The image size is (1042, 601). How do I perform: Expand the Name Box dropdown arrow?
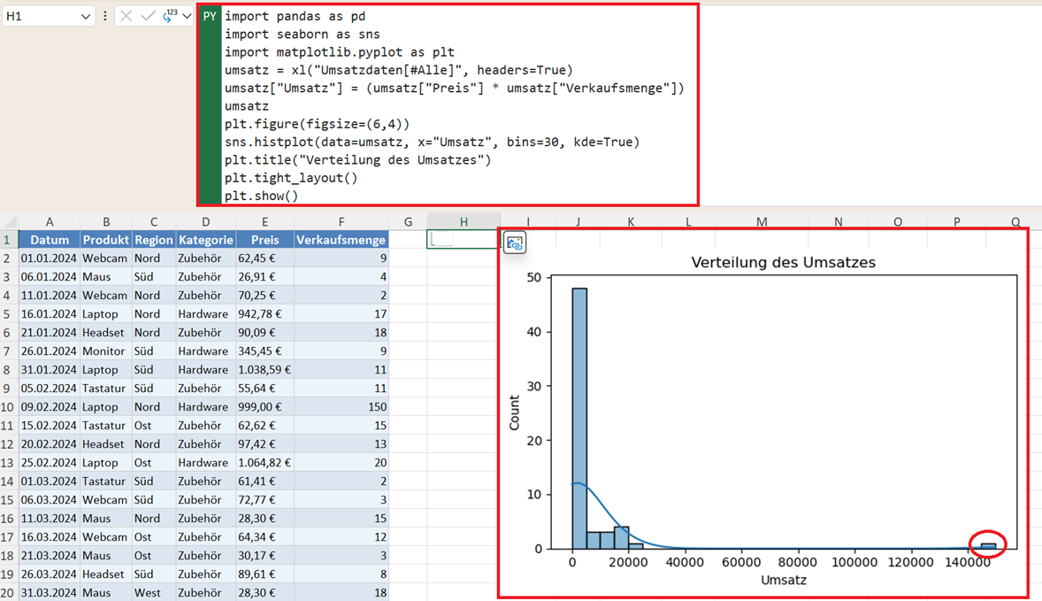click(85, 16)
